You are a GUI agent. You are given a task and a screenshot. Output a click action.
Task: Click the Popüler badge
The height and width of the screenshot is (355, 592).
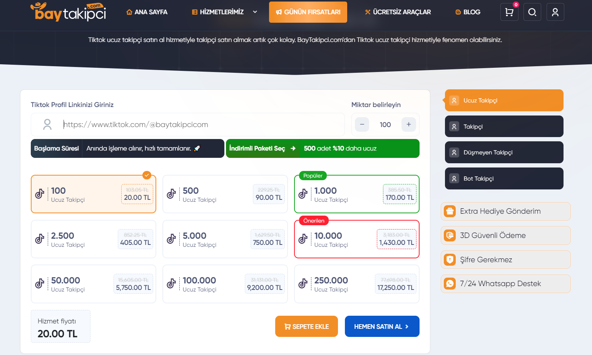(313, 176)
